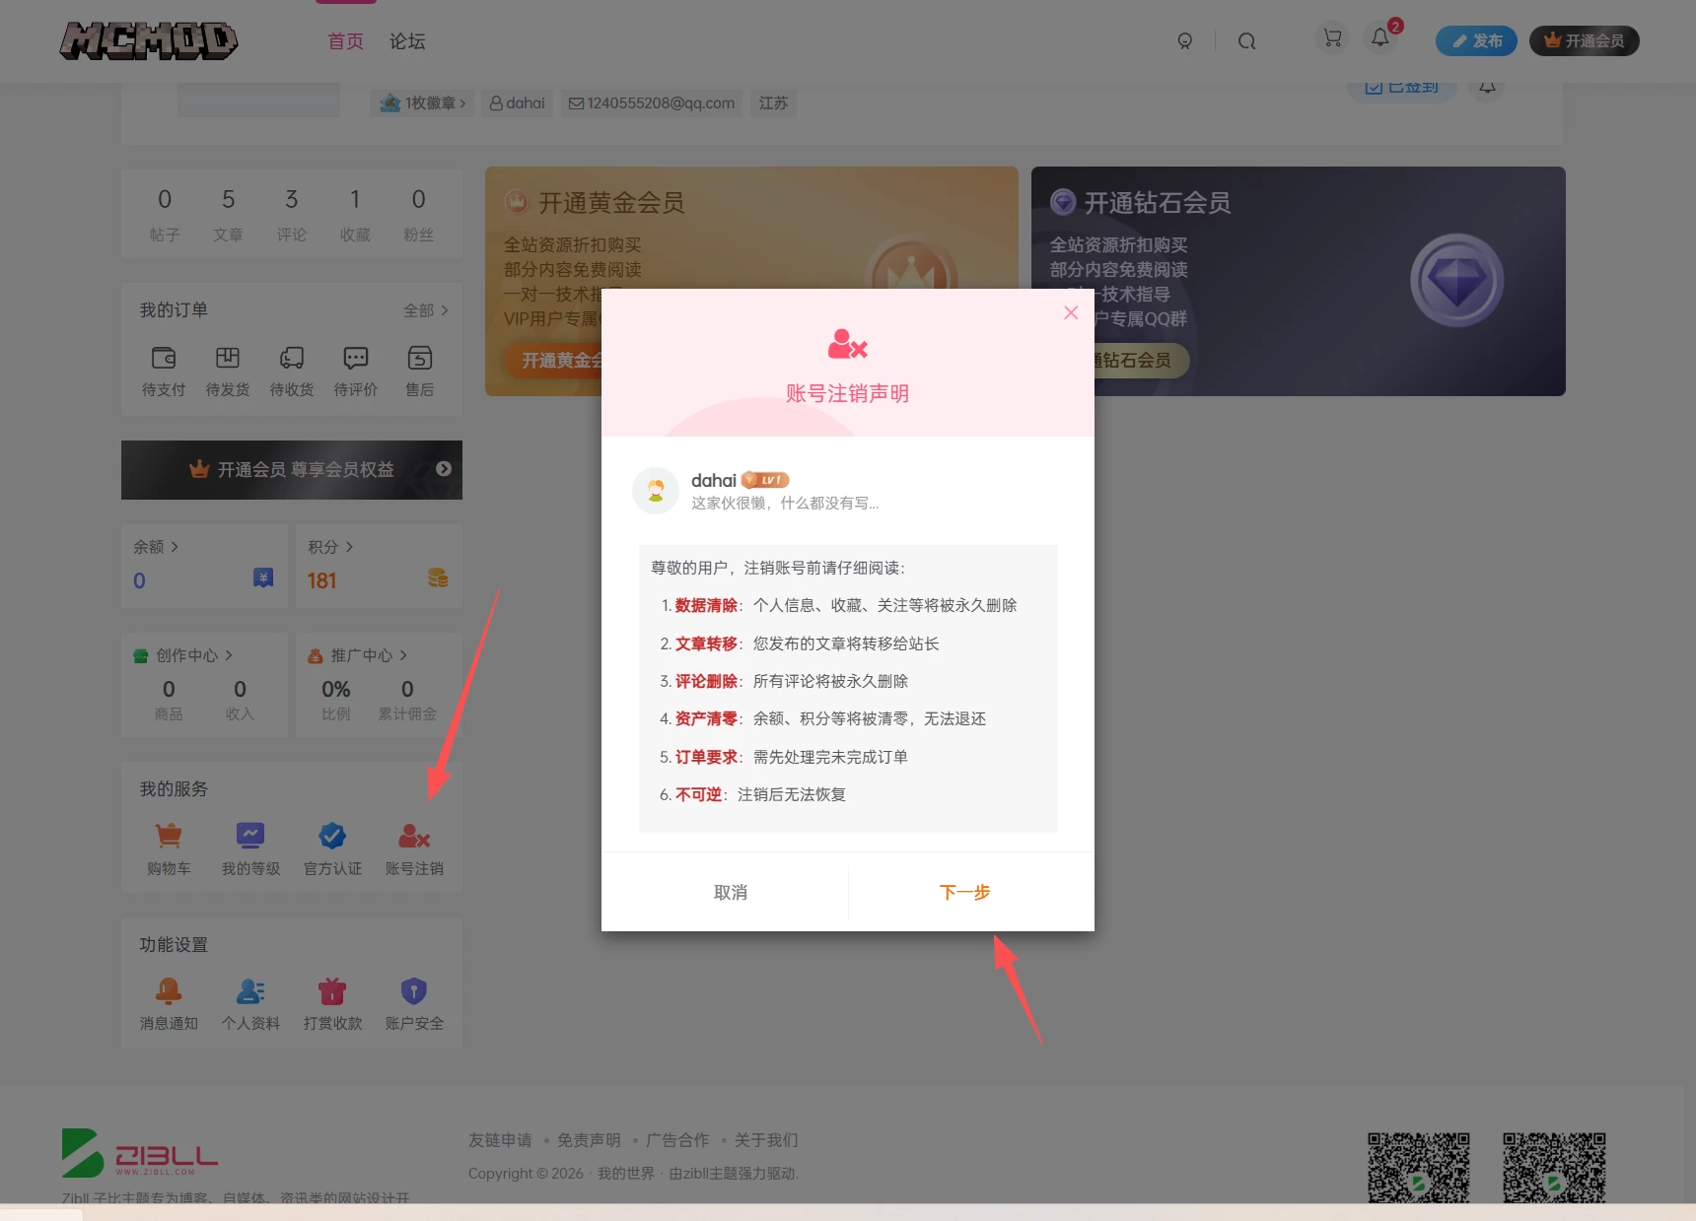
Task: Open the search icon in top bar
Action: click(1246, 40)
